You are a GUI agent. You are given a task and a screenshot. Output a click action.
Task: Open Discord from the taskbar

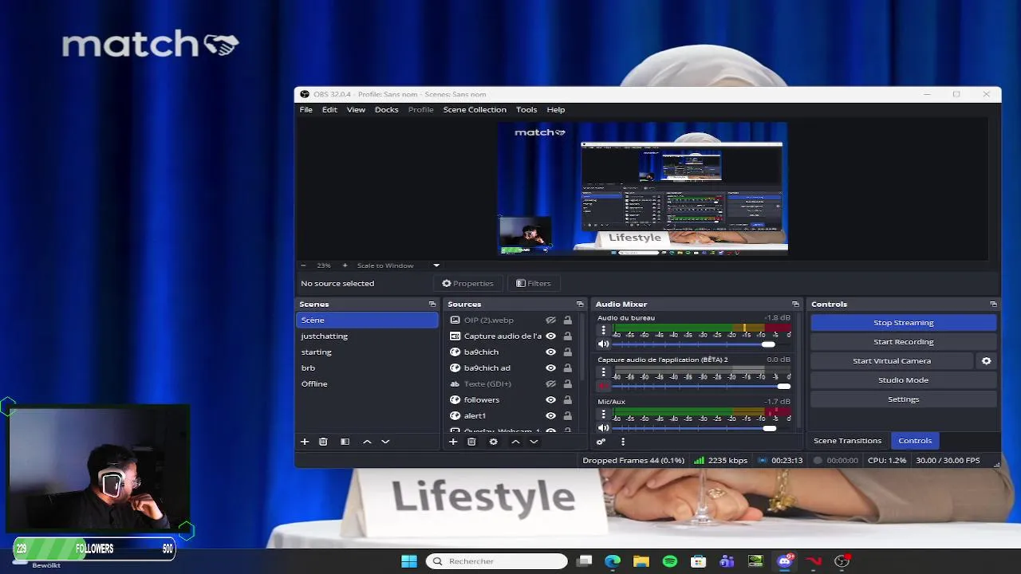[x=785, y=561]
